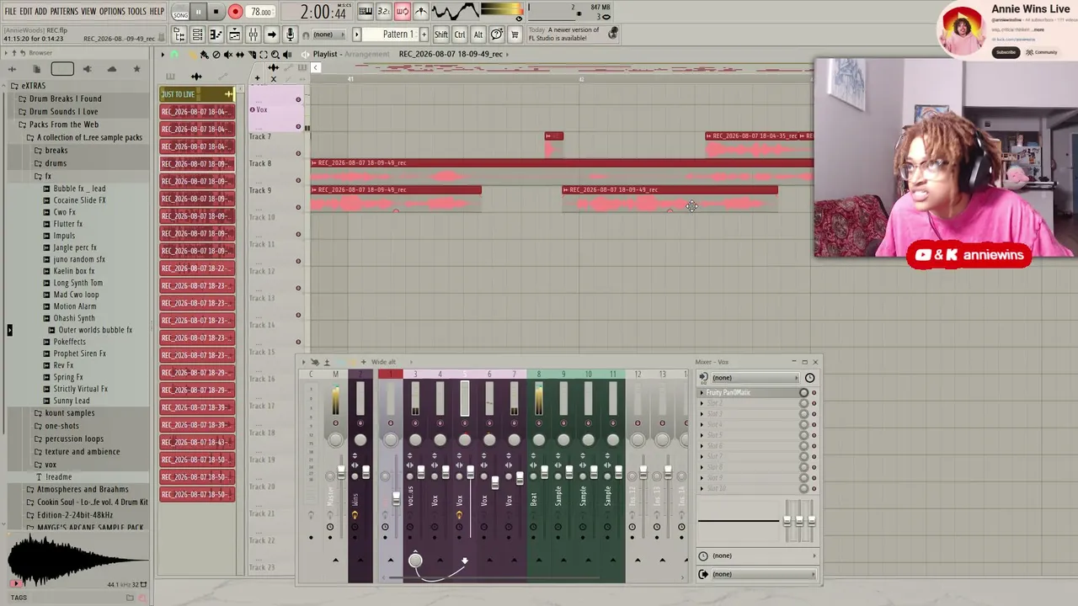1078x606 pixels.
Task: Open the PATTERNS menu
Action: pyautogui.click(x=64, y=11)
